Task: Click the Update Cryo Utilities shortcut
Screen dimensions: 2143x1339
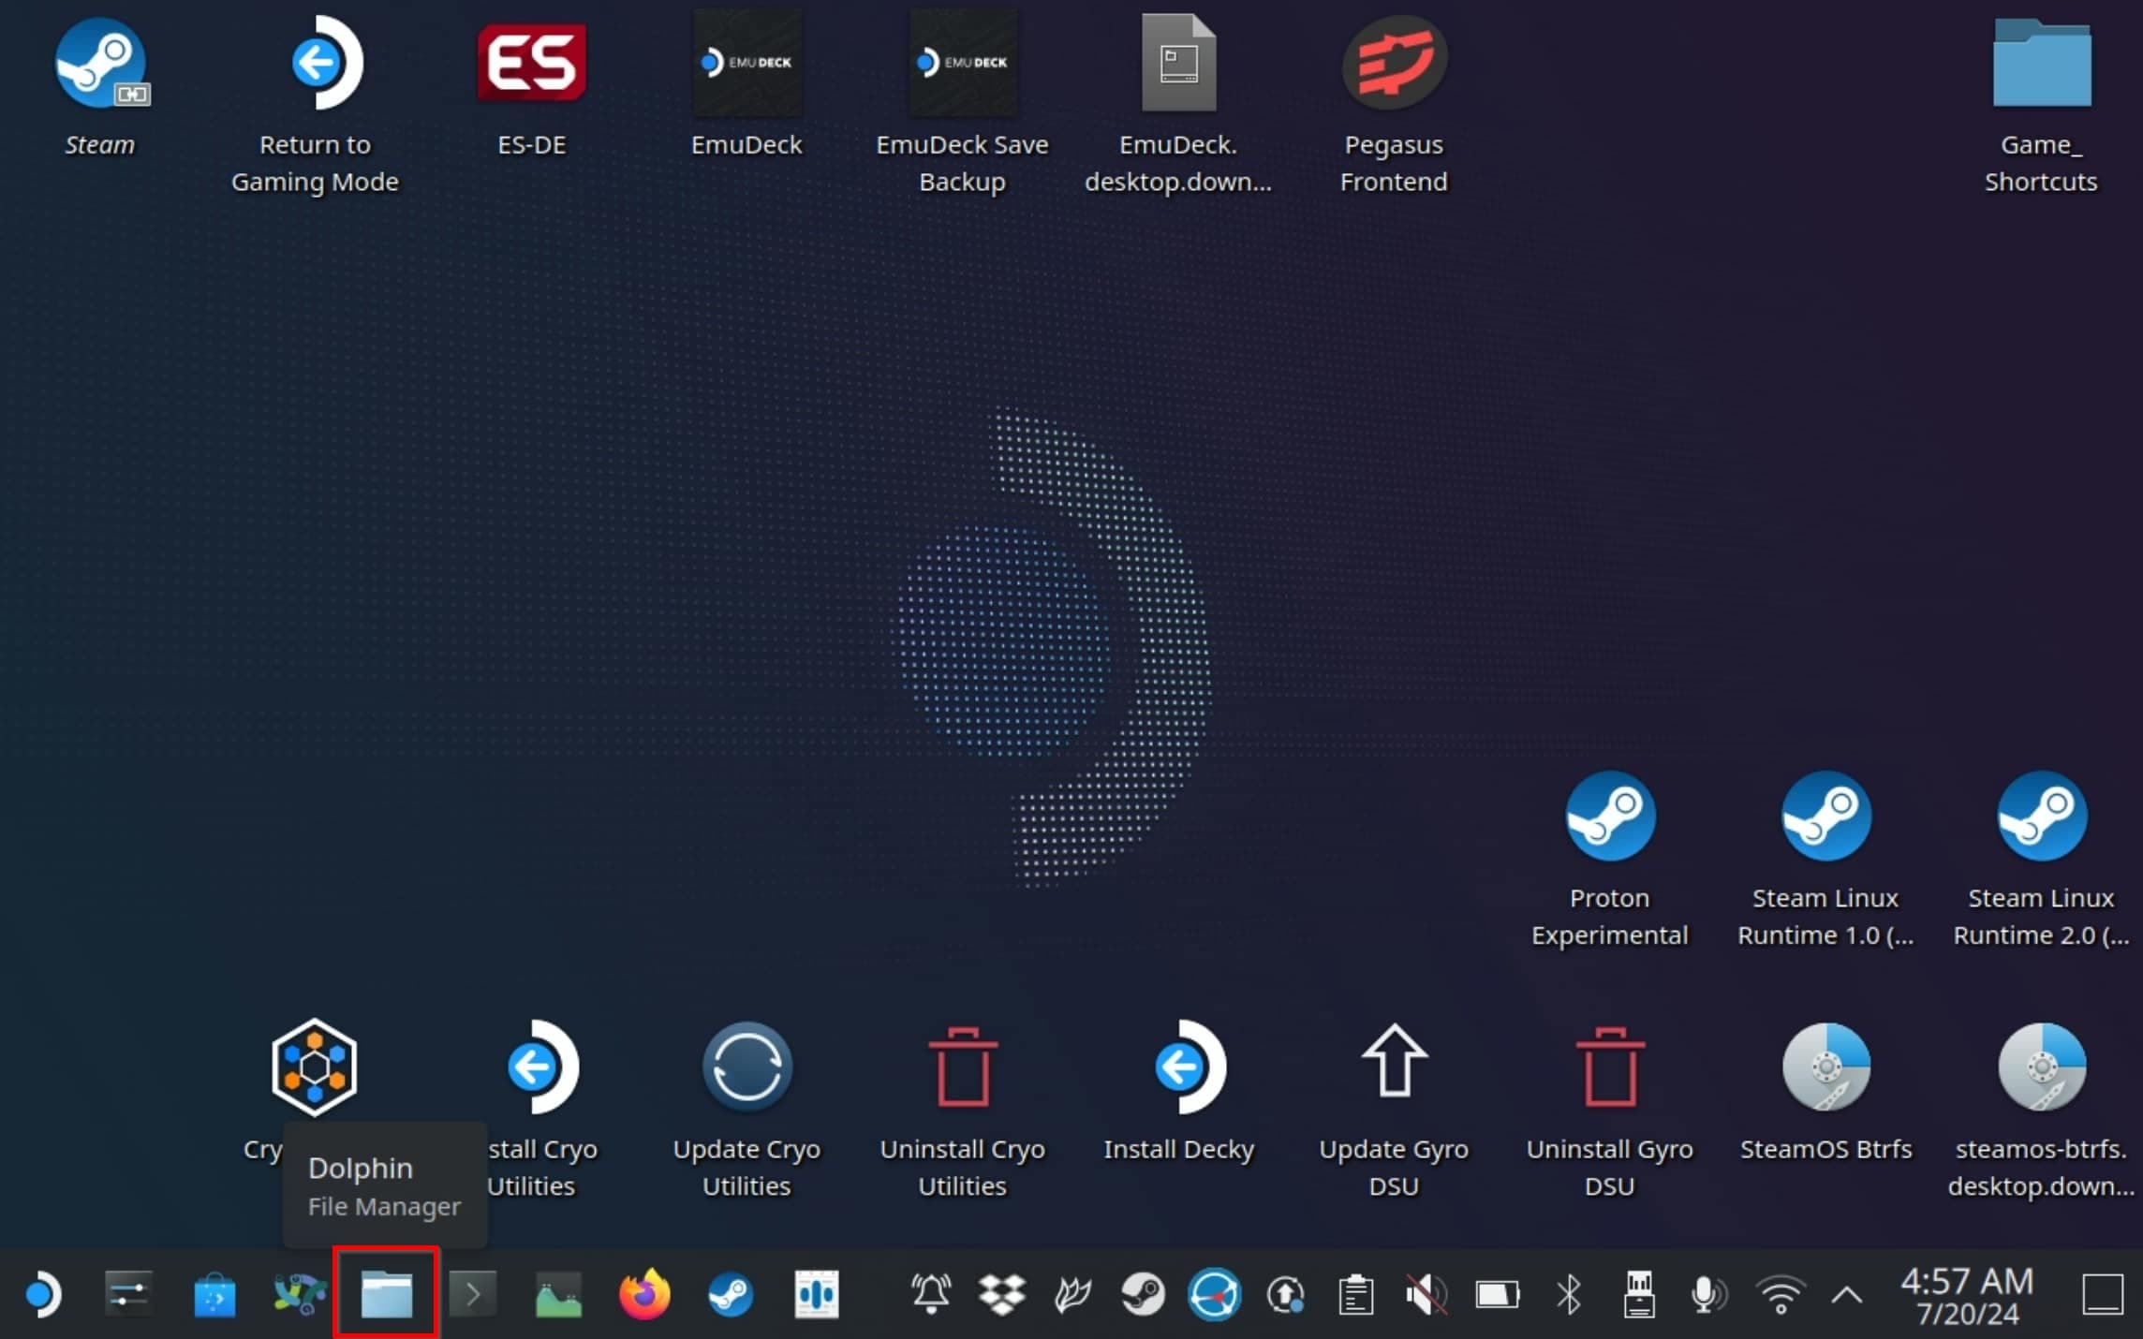Action: coord(746,1067)
